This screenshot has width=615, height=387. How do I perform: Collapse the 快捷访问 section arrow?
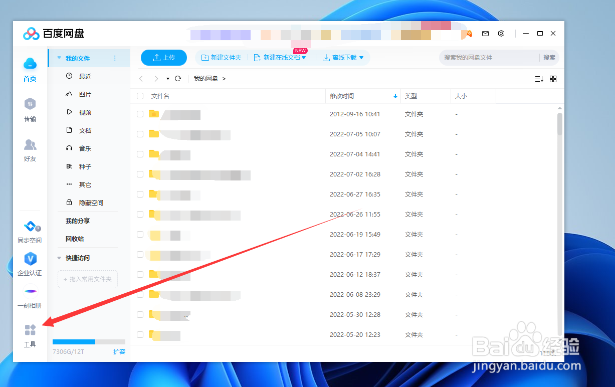[59, 258]
